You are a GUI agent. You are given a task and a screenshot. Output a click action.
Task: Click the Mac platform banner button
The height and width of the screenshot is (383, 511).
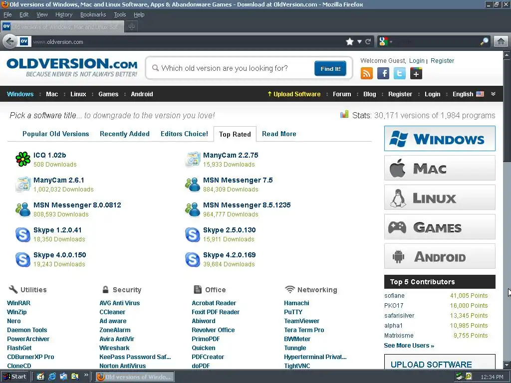[x=440, y=168]
